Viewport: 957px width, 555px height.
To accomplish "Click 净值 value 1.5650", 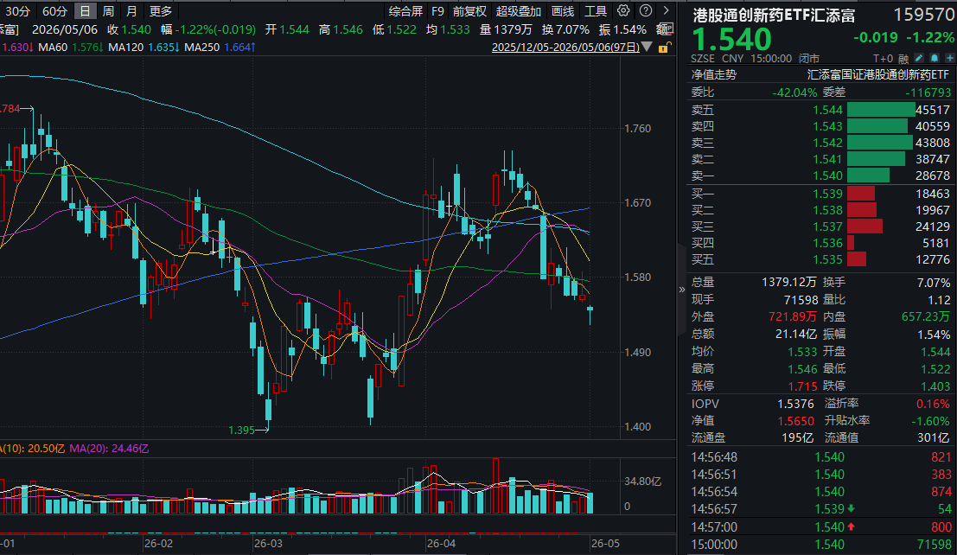I will [795, 421].
